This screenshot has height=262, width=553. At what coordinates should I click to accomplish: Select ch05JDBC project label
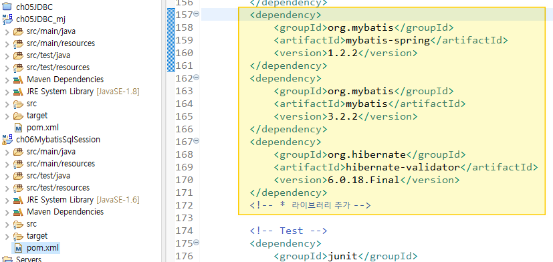(35, 7)
